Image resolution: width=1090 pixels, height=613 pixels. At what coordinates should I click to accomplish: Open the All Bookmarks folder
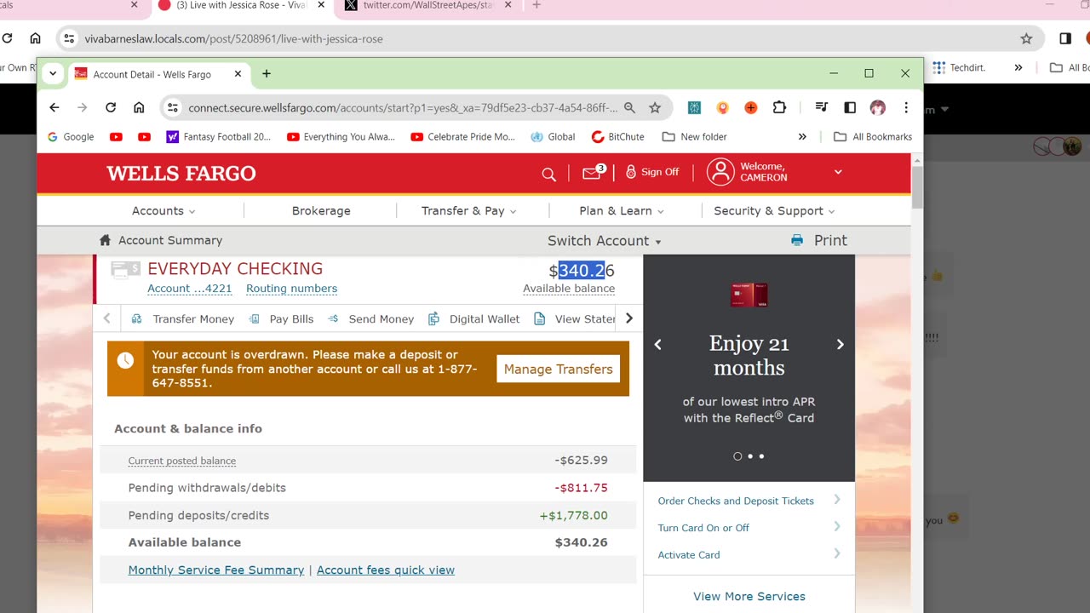point(873,136)
